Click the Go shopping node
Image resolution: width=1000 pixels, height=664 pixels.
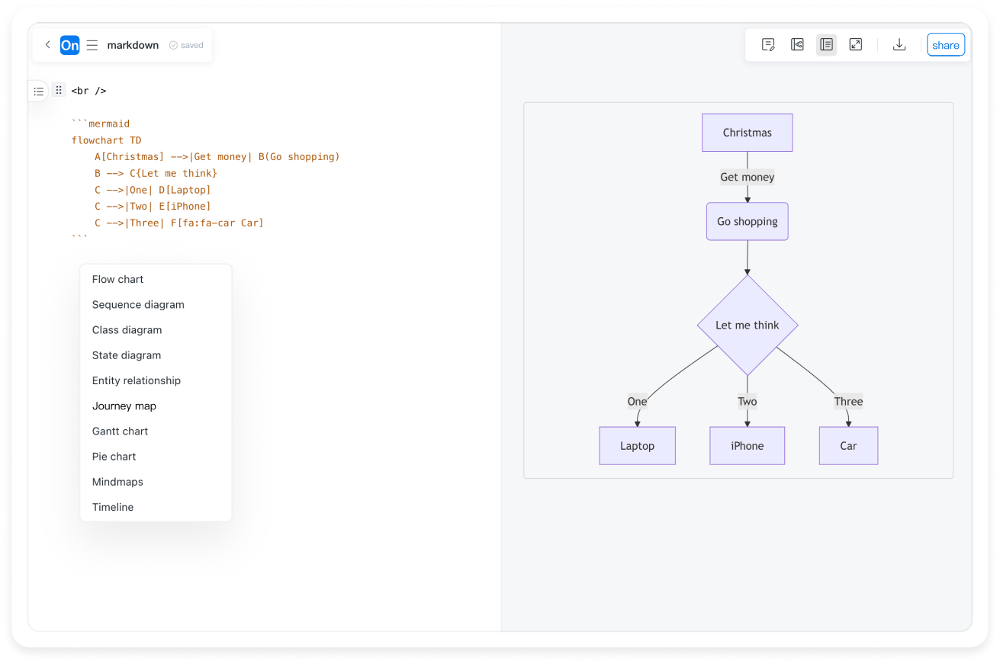(x=747, y=222)
